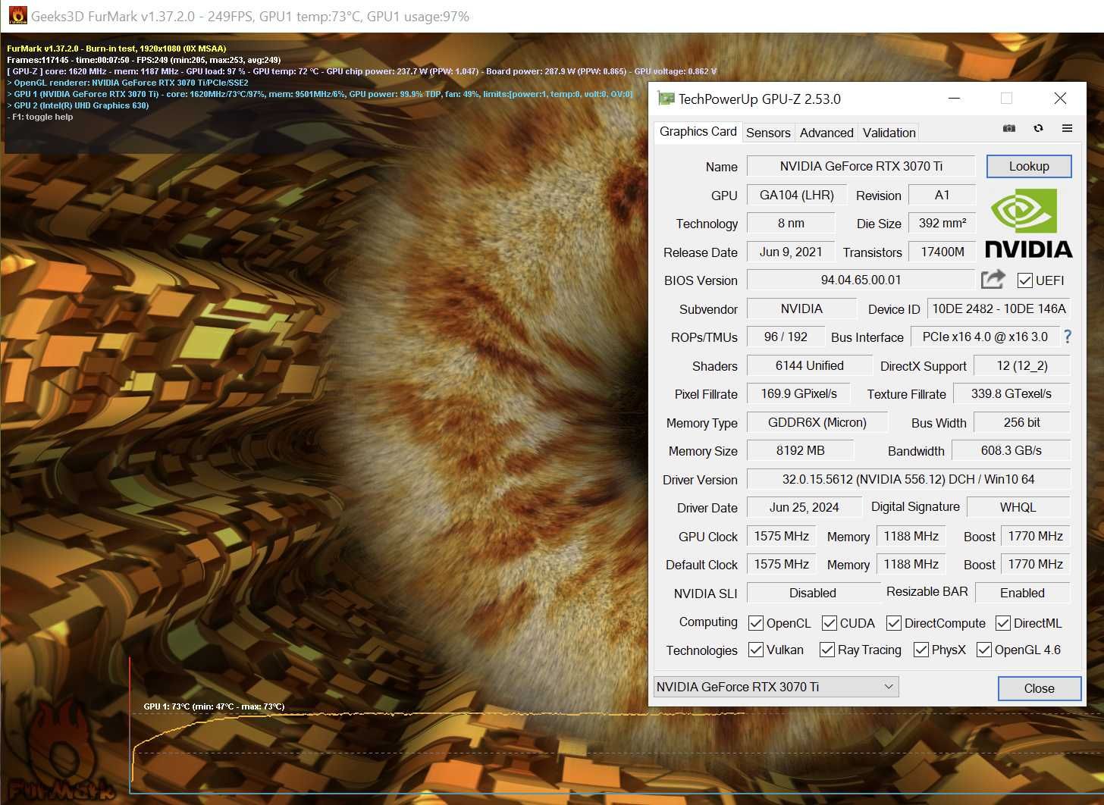This screenshot has width=1104, height=805.
Task: Click the Driver Version value 32.0.15.5612
Action: coord(908,479)
